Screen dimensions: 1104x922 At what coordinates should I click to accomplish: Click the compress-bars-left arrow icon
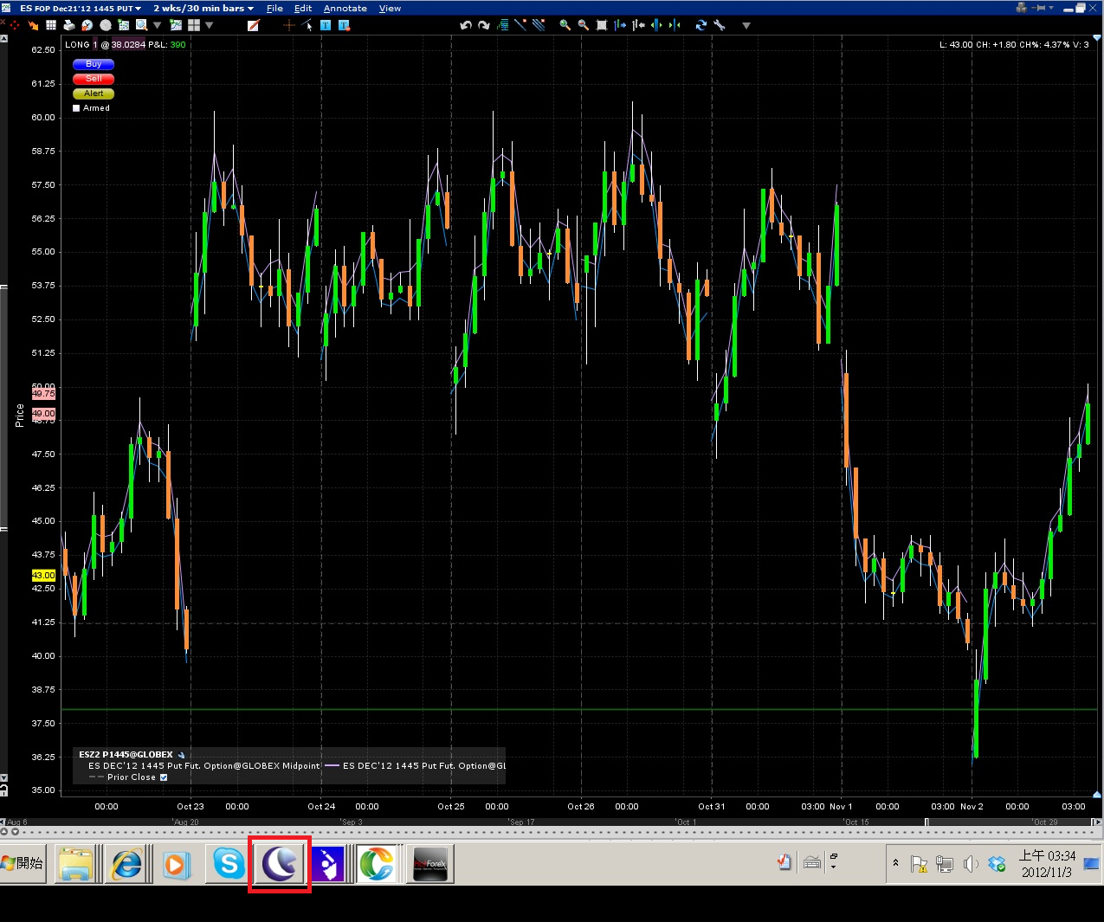click(x=638, y=25)
